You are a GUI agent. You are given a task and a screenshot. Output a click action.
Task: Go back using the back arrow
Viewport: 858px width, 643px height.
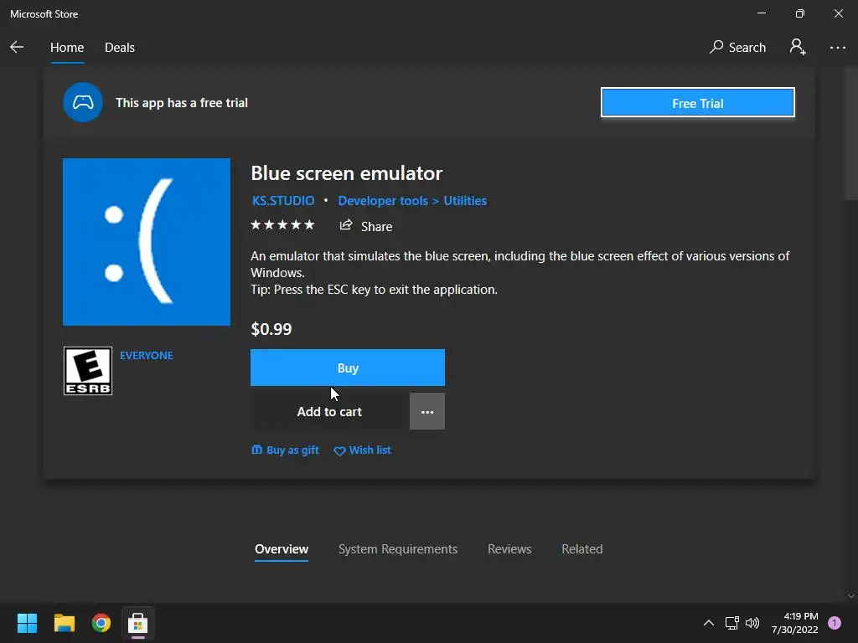(x=17, y=47)
